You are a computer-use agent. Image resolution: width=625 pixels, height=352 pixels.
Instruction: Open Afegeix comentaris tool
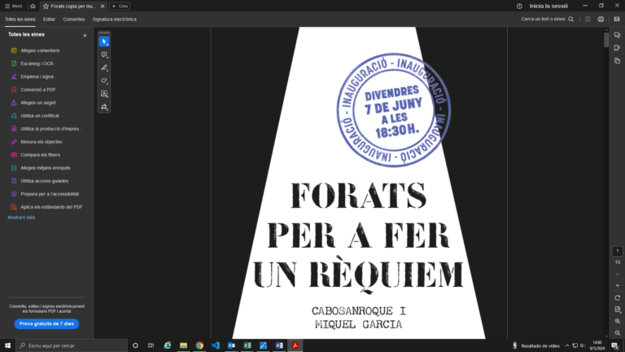point(40,51)
